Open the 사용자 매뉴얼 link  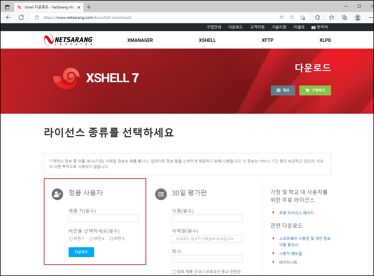click(291, 253)
